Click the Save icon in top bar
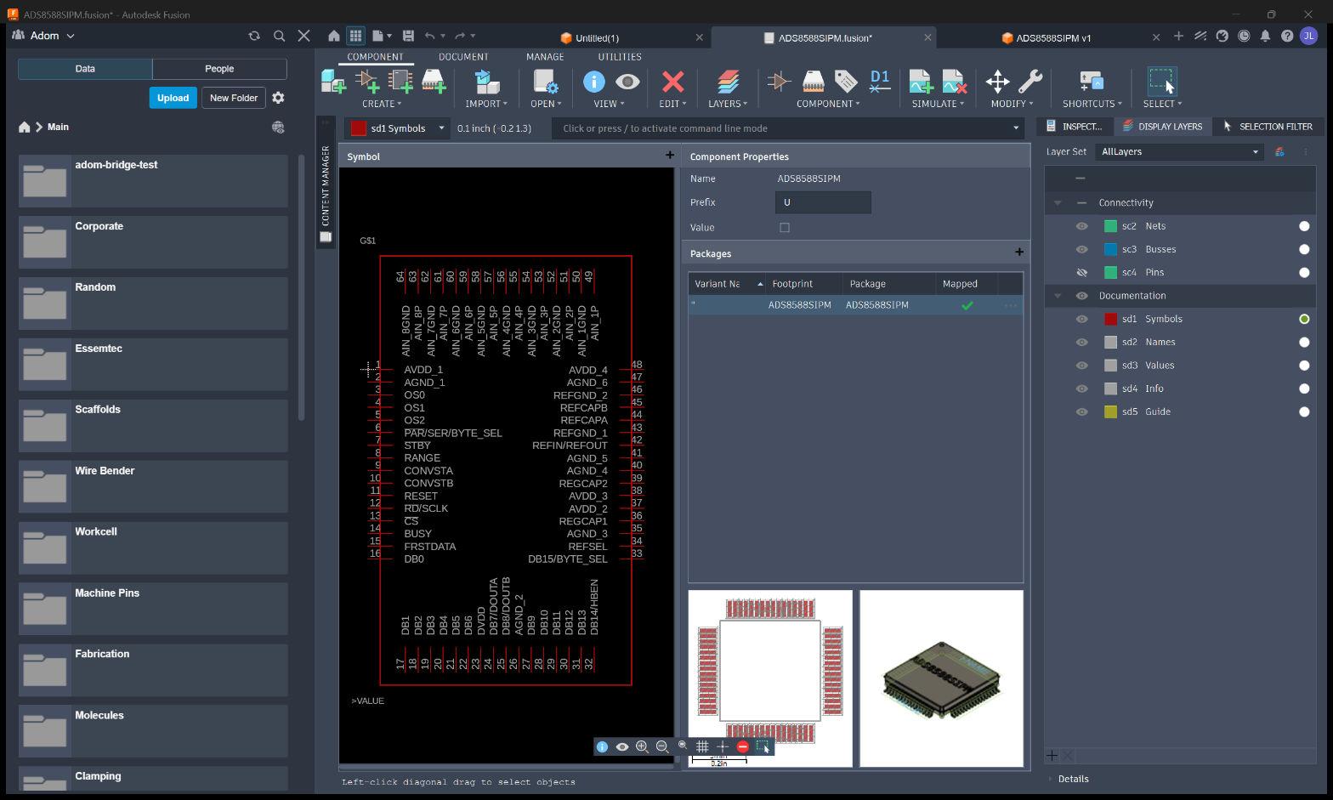This screenshot has width=1333, height=800. (x=408, y=36)
